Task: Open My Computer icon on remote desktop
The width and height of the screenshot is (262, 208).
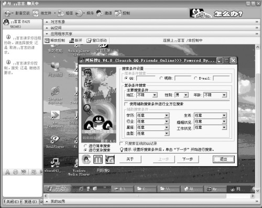Action: (55, 49)
